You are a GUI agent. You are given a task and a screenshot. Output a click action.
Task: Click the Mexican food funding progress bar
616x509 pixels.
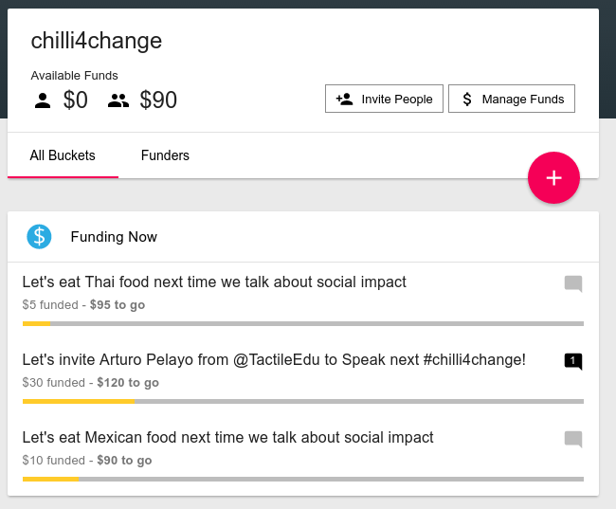click(x=303, y=479)
